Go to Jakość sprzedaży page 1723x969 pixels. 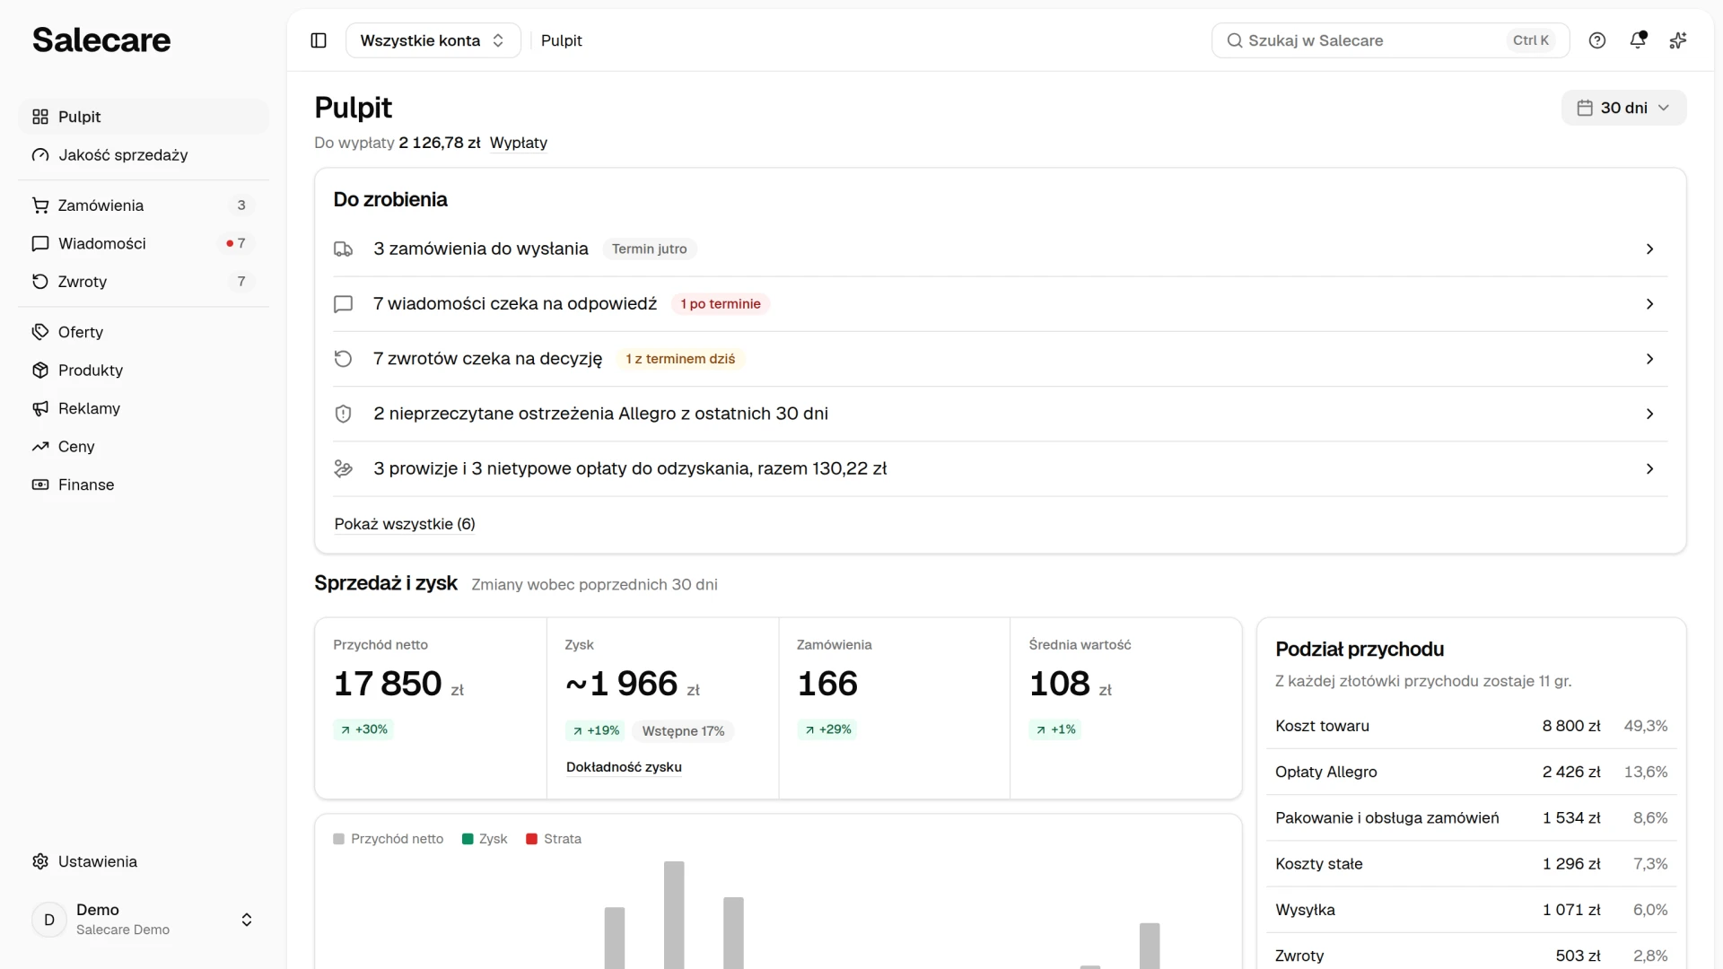pyautogui.click(x=144, y=155)
